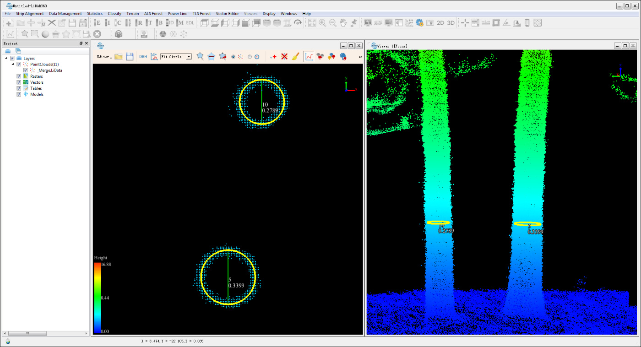This screenshot has height=347, width=641.
Task: Close the Project panel
Action: (x=87, y=43)
